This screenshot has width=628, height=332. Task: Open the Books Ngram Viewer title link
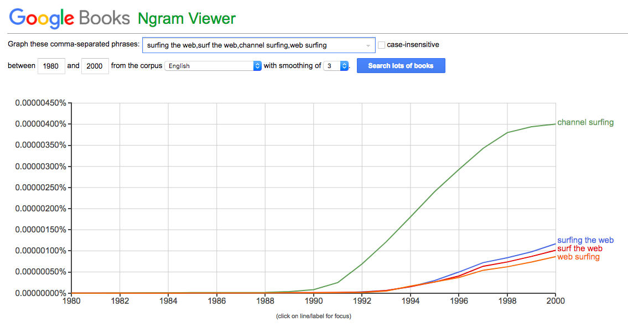click(x=157, y=18)
